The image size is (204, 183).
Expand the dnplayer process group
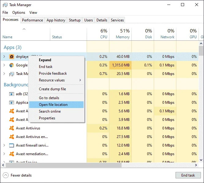tap(4, 57)
